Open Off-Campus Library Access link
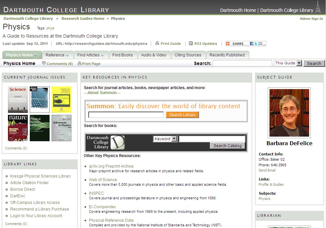This screenshot has width=326, height=228. point(35,203)
